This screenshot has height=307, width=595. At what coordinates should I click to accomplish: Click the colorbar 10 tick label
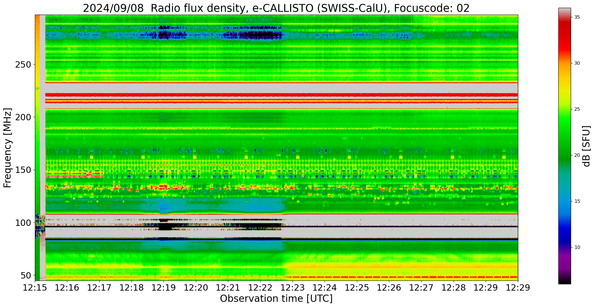[x=577, y=247]
